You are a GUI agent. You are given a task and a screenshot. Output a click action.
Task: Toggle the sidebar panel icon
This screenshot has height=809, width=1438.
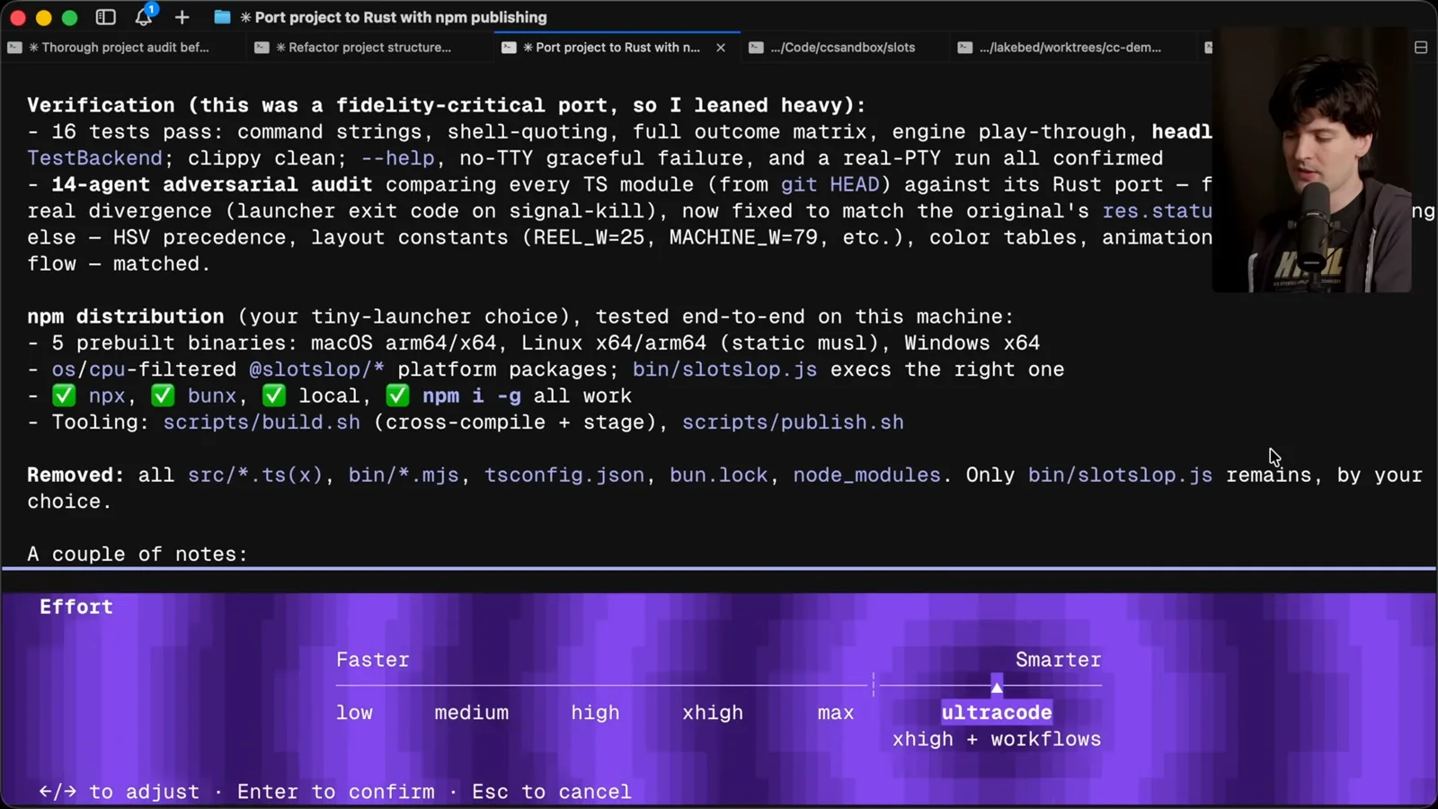pos(105,17)
